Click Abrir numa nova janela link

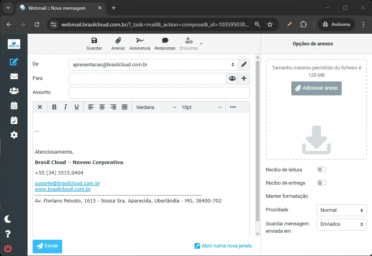coord(223,246)
